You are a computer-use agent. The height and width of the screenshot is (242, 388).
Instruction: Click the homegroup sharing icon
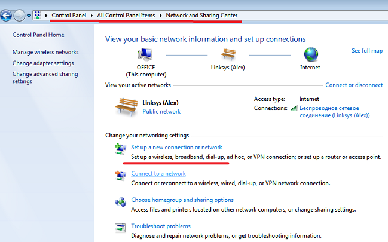coord(120,202)
